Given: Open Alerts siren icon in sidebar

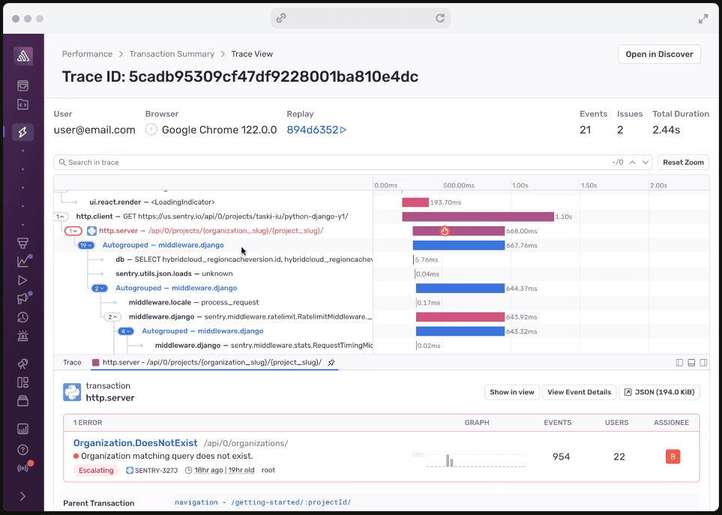Looking at the screenshot, I should [22, 336].
